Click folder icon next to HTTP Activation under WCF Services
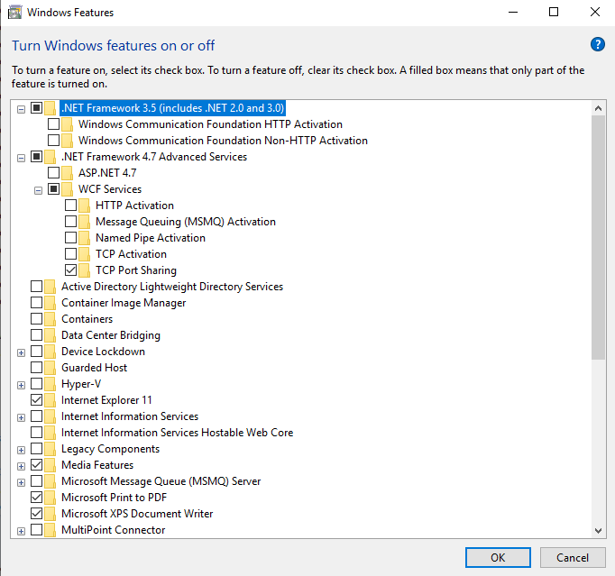The image size is (615, 576). click(x=84, y=206)
